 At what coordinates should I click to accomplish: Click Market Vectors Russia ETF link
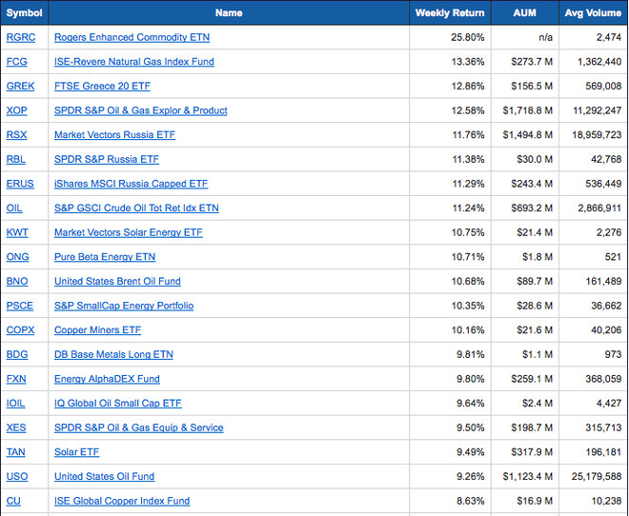(114, 135)
